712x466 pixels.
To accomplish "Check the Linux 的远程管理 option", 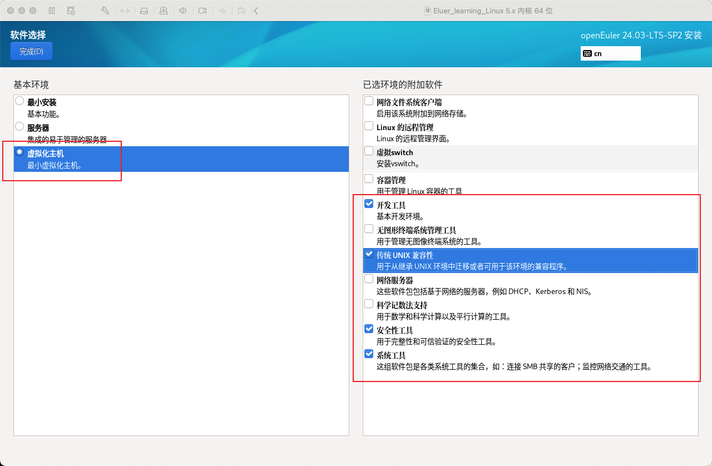I will 369,126.
